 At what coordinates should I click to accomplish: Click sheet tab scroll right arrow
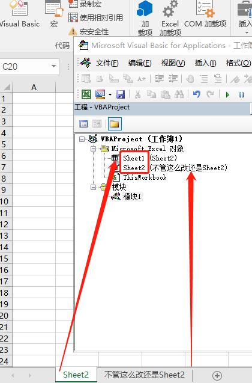click(30, 375)
